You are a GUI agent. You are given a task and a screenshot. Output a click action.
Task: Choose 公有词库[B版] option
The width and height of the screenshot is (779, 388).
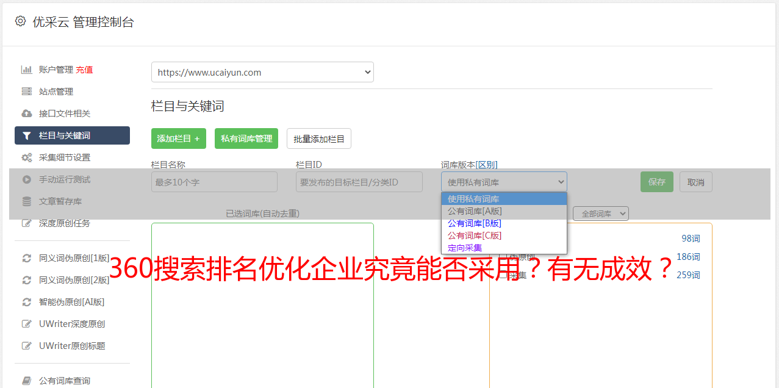[x=504, y=223]
